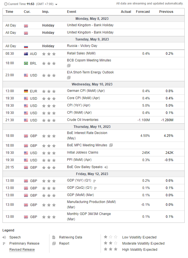Open EIA Short-Term Energy Outlook report icon
The image size is (188, 258).
tap(69, 78)
